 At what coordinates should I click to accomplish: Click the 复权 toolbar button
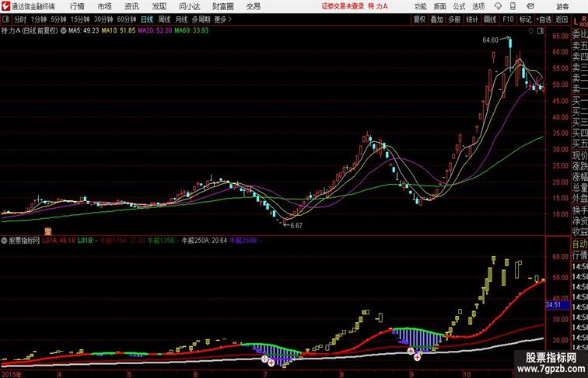click(x=420, y=19)
